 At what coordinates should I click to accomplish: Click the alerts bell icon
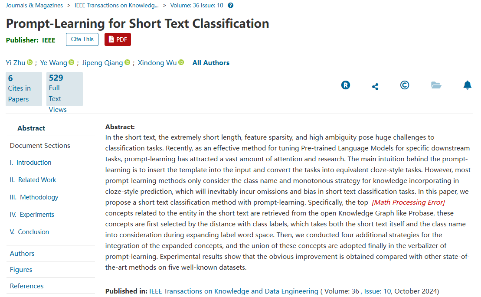tap(467, 85)
